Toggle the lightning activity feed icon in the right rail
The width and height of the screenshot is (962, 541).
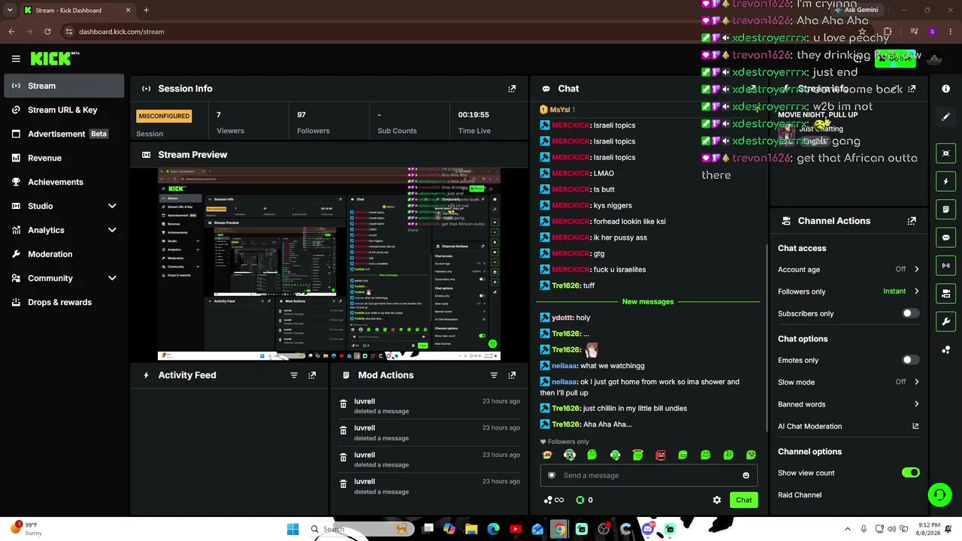pyautogui.click(x=945, y=181)
